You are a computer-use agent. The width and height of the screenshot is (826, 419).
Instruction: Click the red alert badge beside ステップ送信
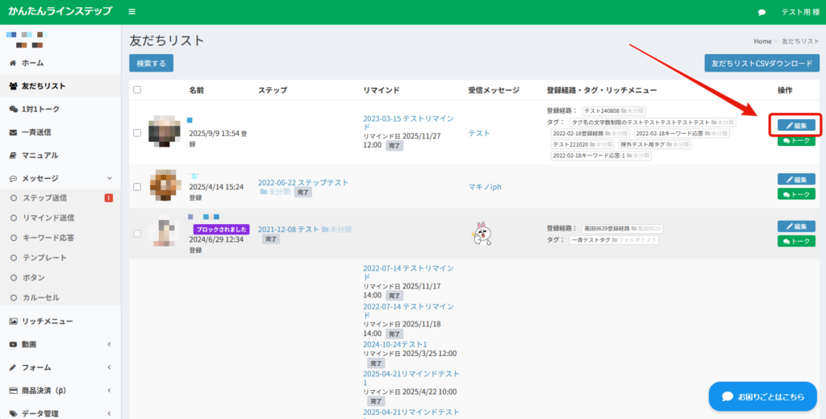click(x=108, y=198)
